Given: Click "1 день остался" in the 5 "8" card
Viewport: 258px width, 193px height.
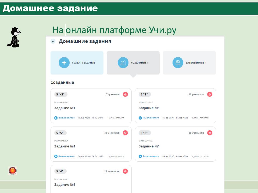Looking at the screenshot, I should coord(200,156).
